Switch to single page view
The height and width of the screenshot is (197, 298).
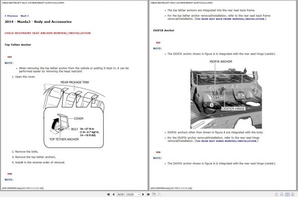[276, 195]
